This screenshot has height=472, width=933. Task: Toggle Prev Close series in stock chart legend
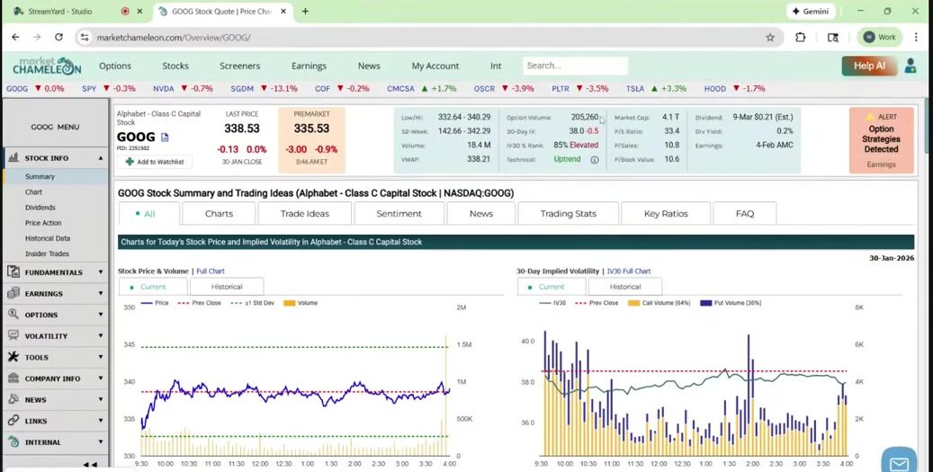[200, 303]
